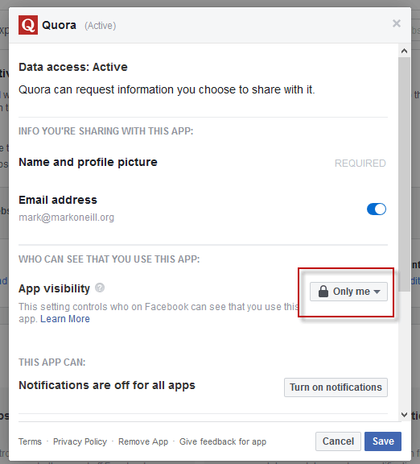Save the app settings
Viewport: 420px width, 464px height.
tap(383, 441)
